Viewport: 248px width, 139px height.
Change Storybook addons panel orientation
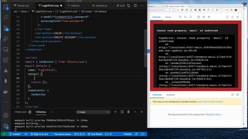click(x=232, y=95)
